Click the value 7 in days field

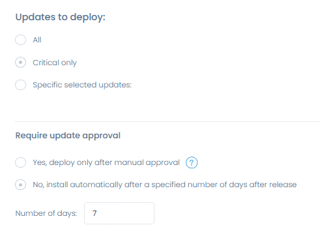coord(95,213)
